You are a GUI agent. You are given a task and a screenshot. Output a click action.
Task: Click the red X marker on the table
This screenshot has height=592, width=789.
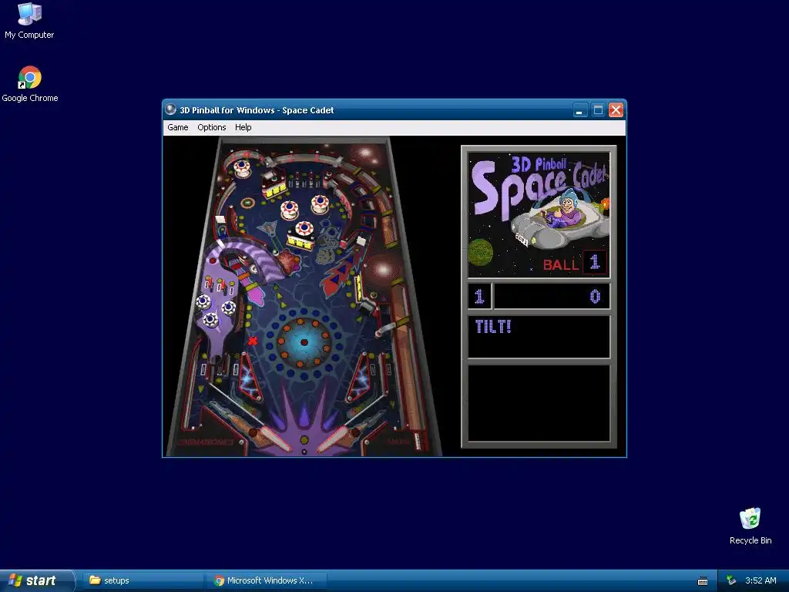point(253,341)
